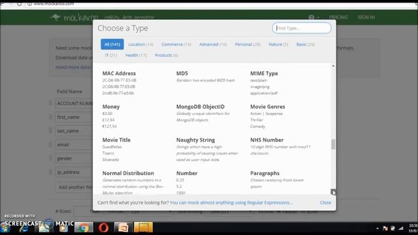Viewport: 418px width, 235px height.
Task: Switch to the Health category tab
Action: (136, 55)
